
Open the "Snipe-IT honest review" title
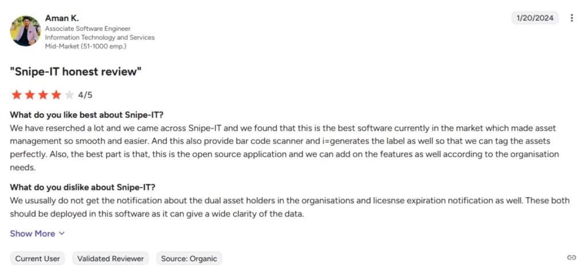(76, 72)
